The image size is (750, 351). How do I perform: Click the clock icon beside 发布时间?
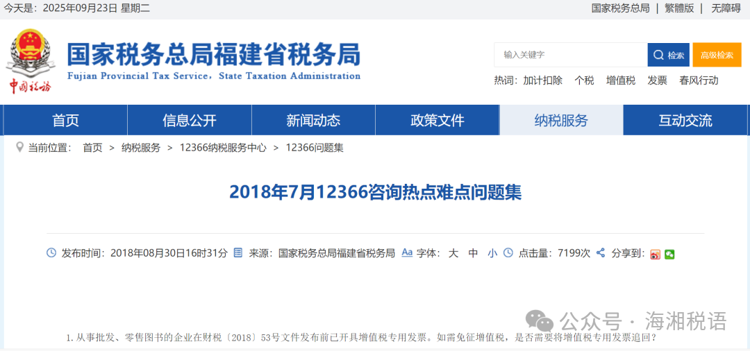[x=51, y=253]
